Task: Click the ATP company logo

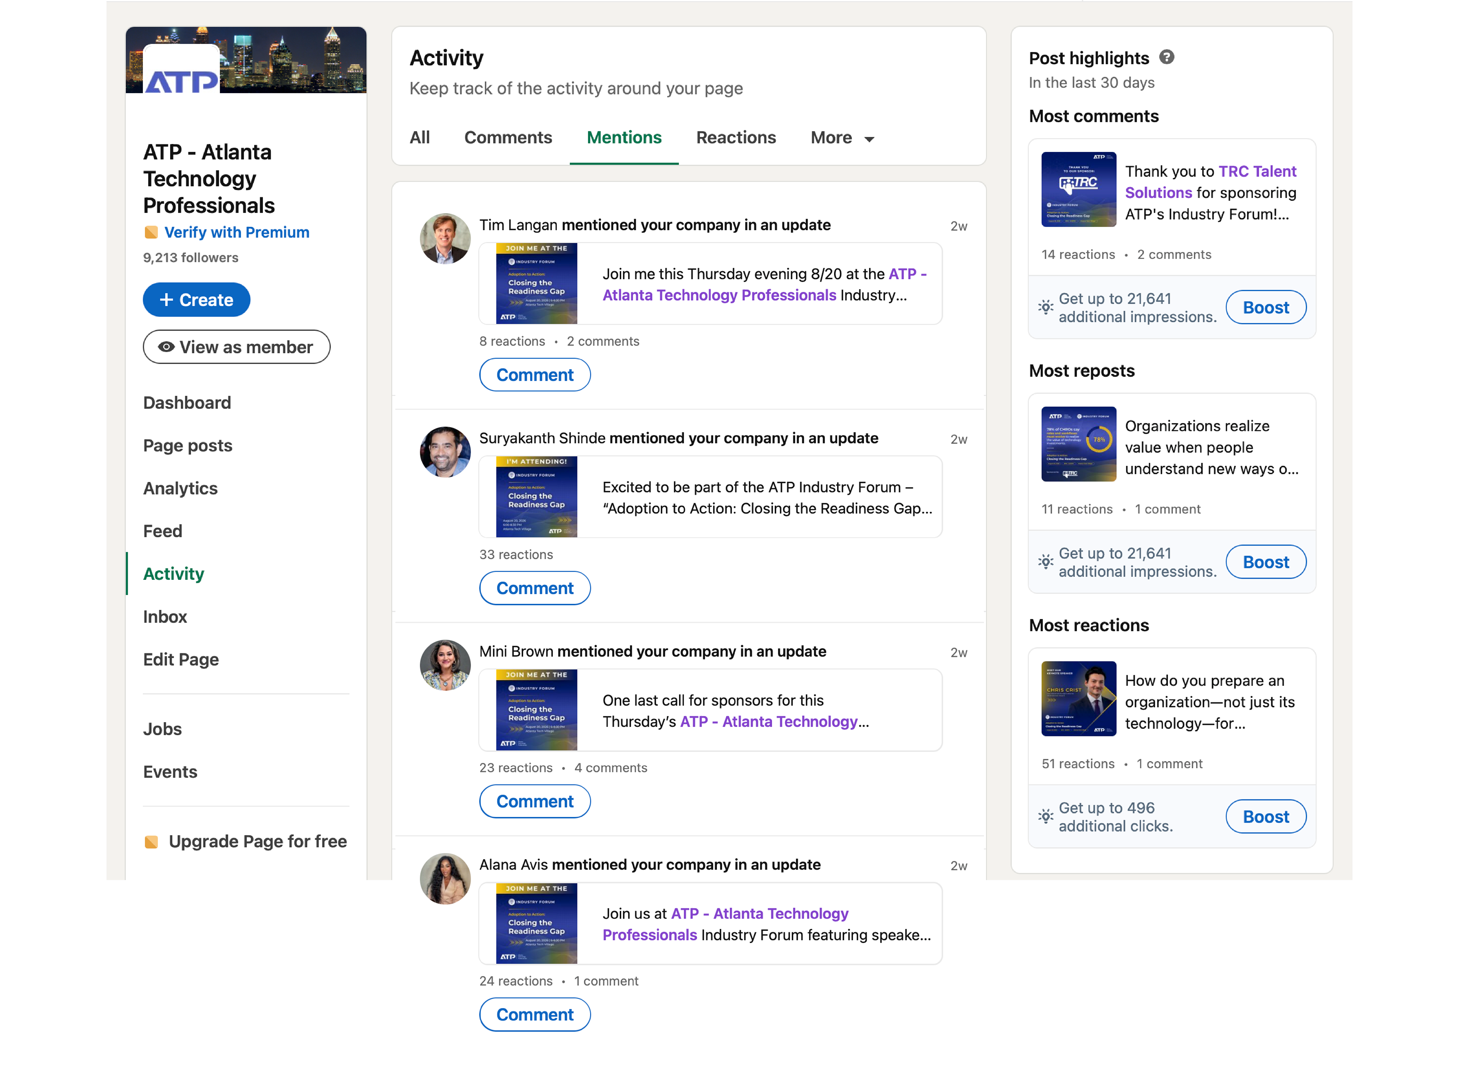Action: [x=181, y=70]
